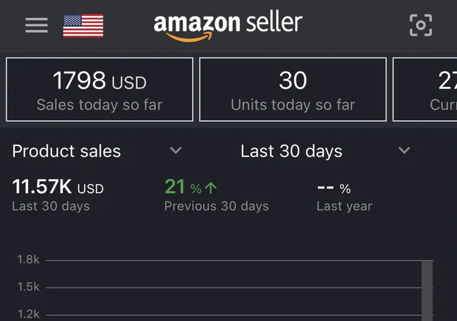This screenshot has height=321, width=457.
Task: Expand the Product sales chevron
Action: pyautogui.click(x=176, y=150)
